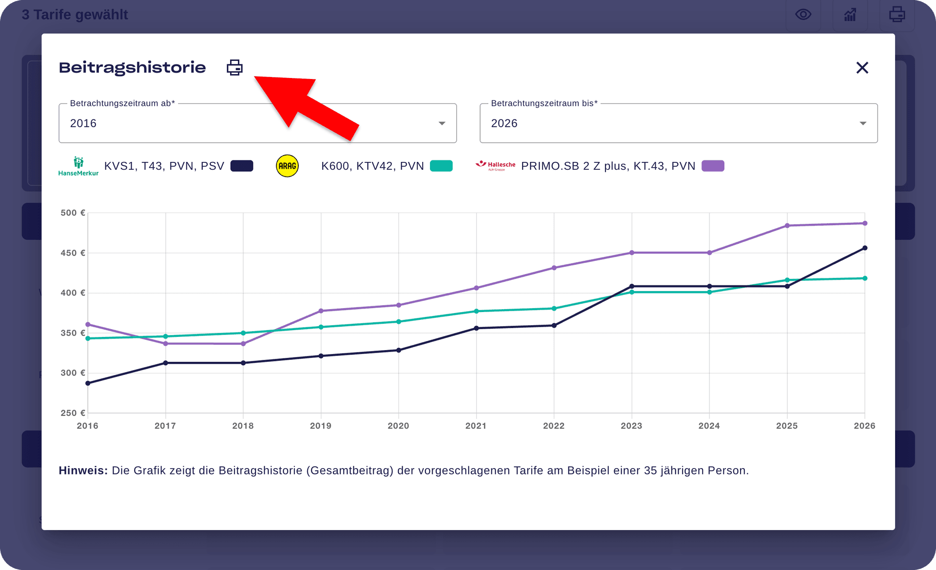
Task: Select the purple data point for 2025
Action: coord(787,226)
